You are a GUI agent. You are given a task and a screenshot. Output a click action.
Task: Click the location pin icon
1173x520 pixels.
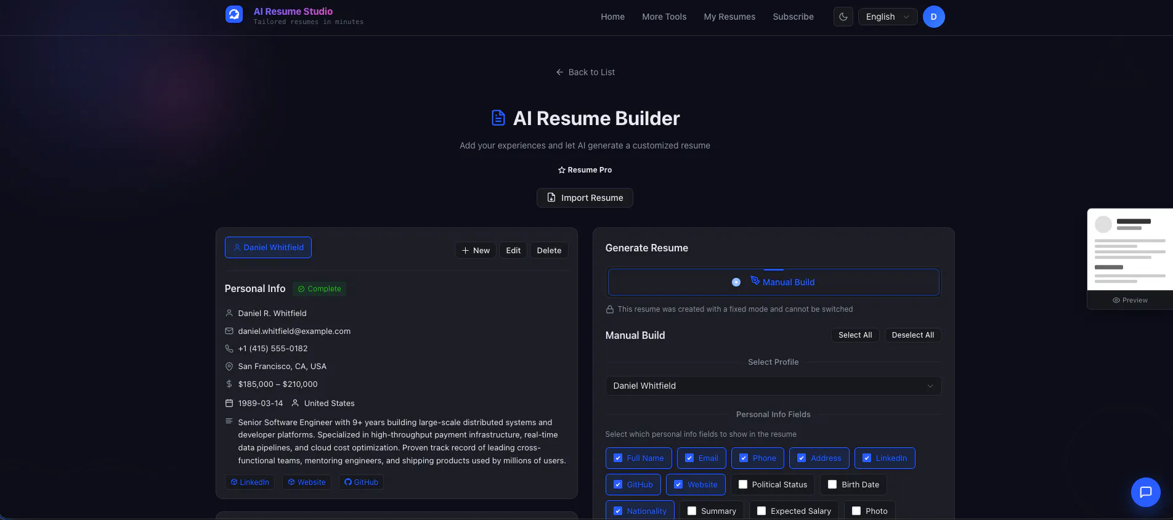229,367
